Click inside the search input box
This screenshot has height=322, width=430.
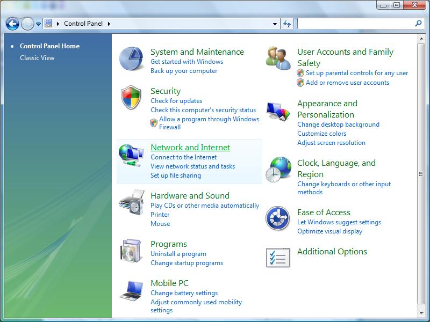tap(356, 24)
